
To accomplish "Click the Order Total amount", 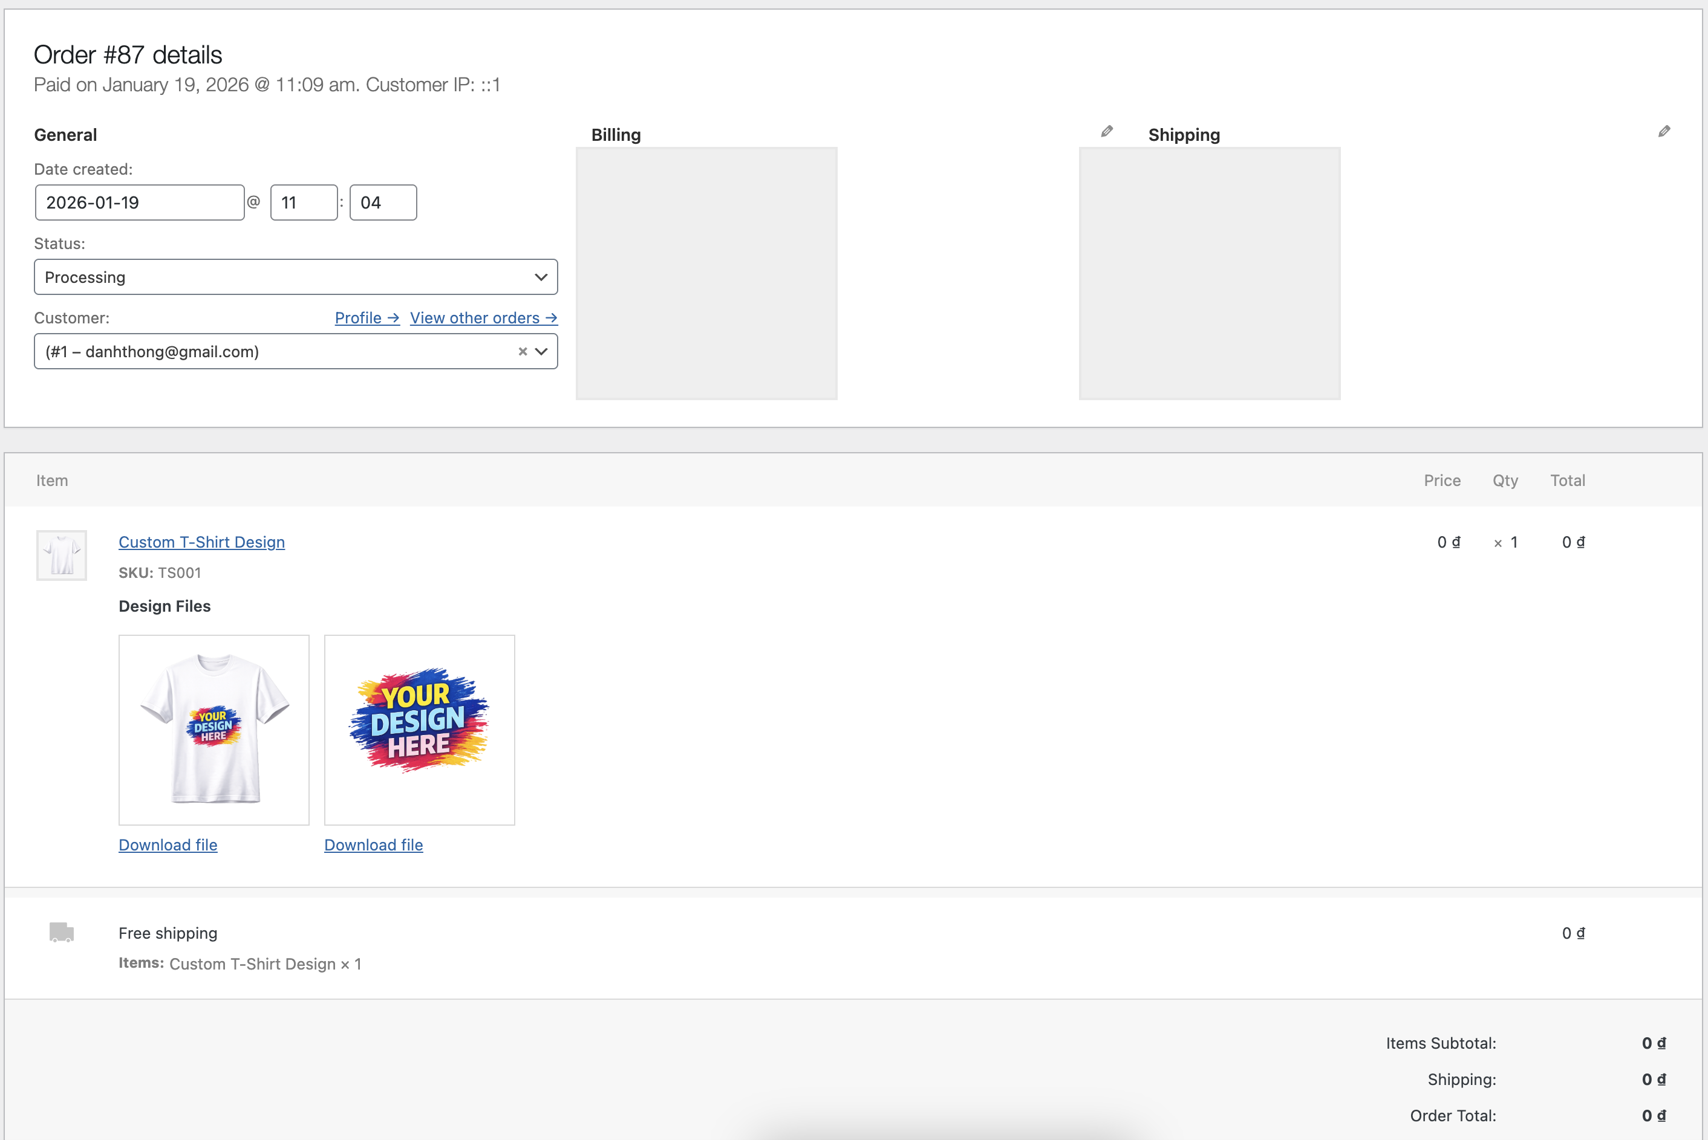I will 1654,1115.
